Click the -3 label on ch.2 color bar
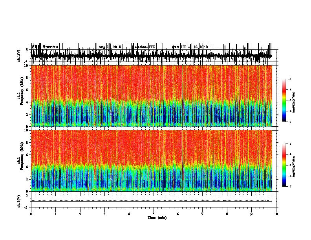Image resolution: width=311 pixels, height=240 pixels. 290,144
